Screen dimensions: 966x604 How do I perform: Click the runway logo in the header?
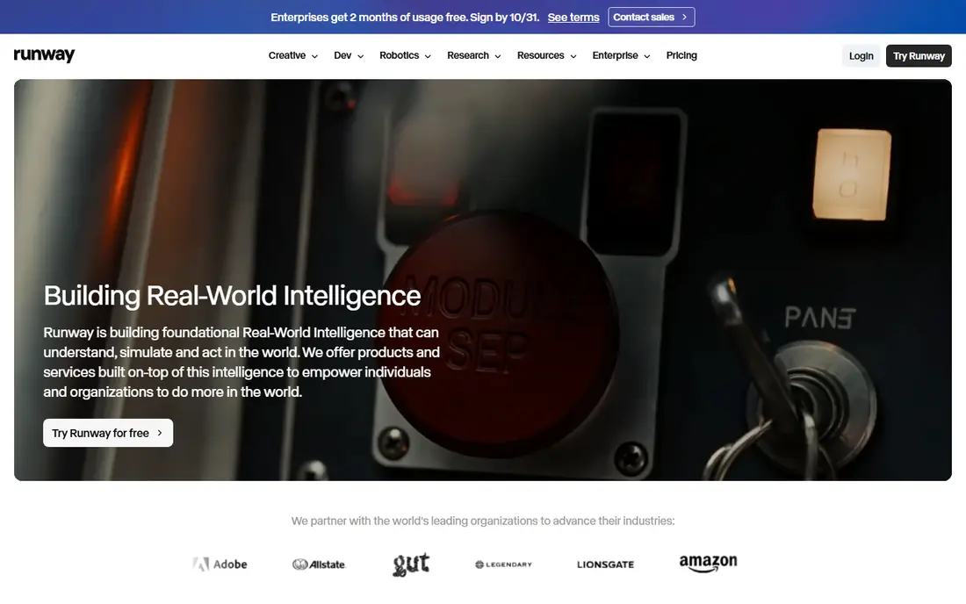(45, 55)
